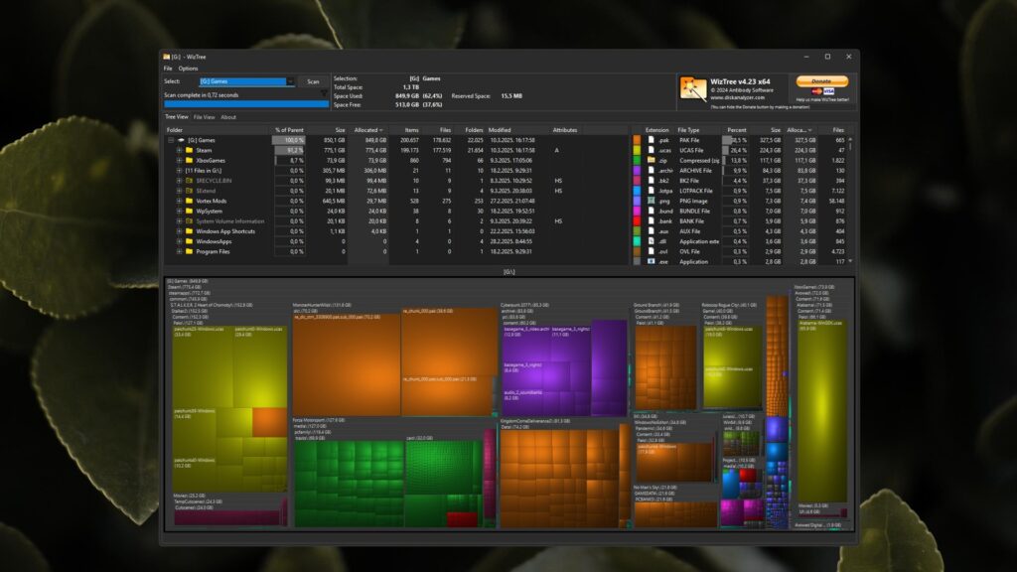The height and width of the screenshot is (572, 1017).
Task: Select the MonsterHunterWilds large orange treemap block
Action: click(x=347, y=365)
